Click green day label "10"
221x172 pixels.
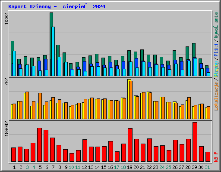coord(71,167)
